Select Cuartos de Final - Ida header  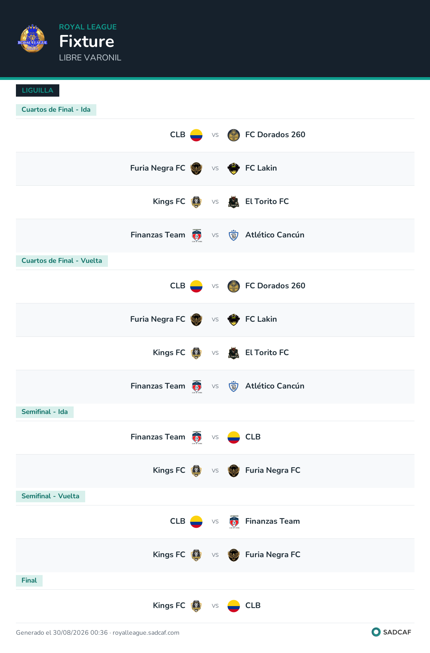click(56, 110)
